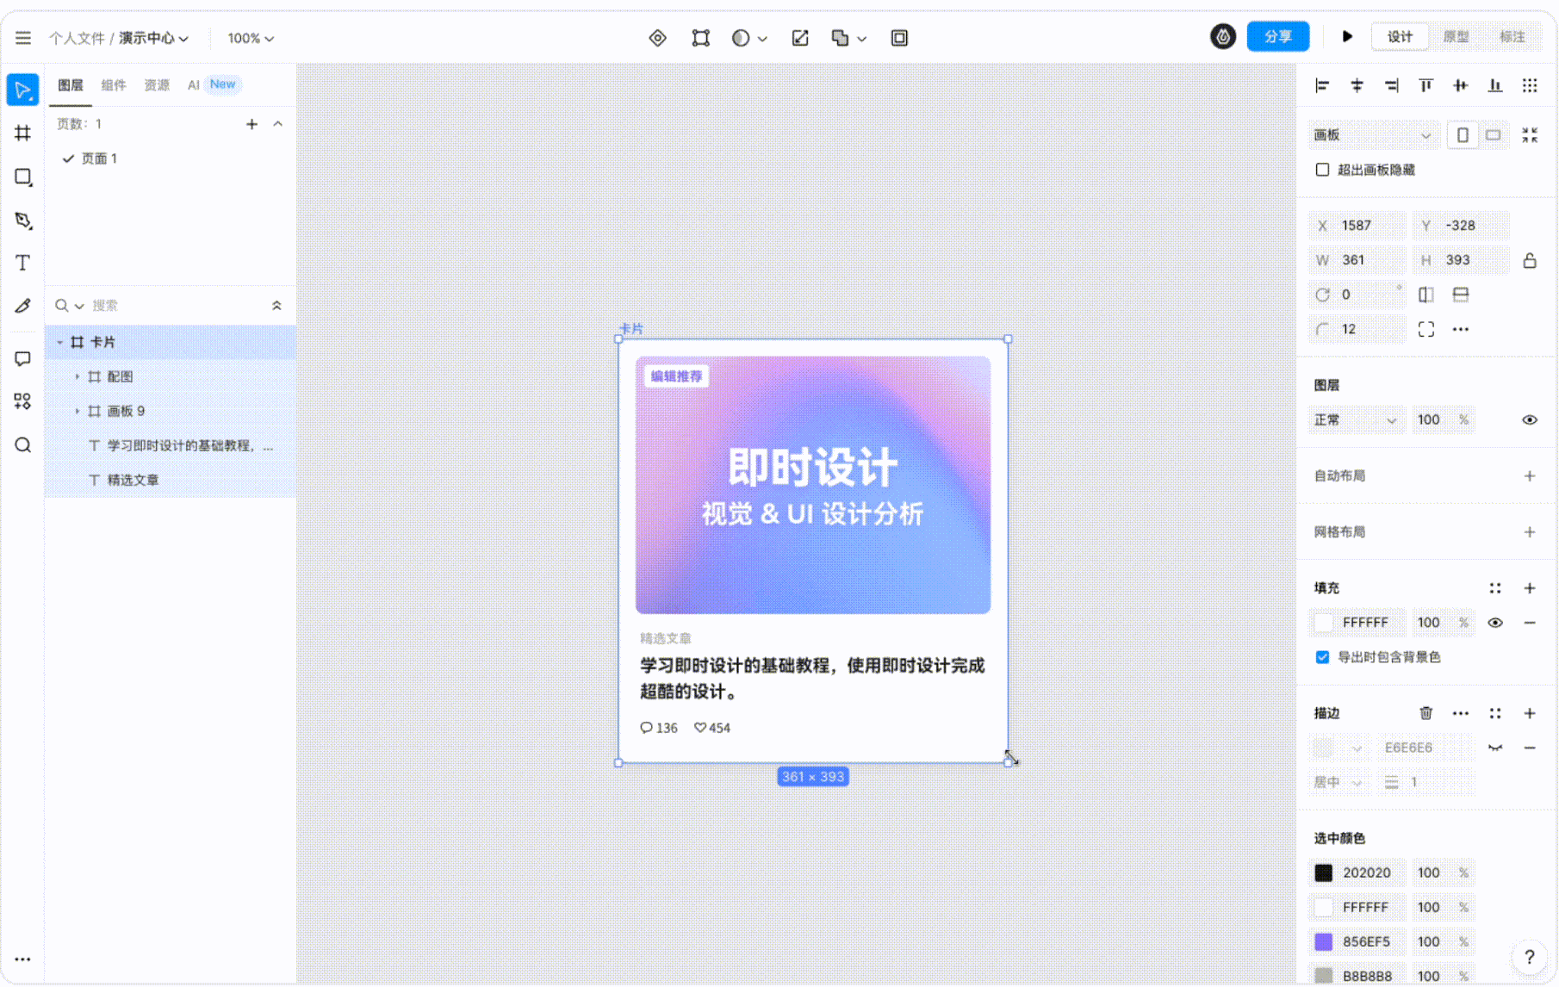
Task: Add 自动布局 auto layout
Action: [x=1530, y=476]
